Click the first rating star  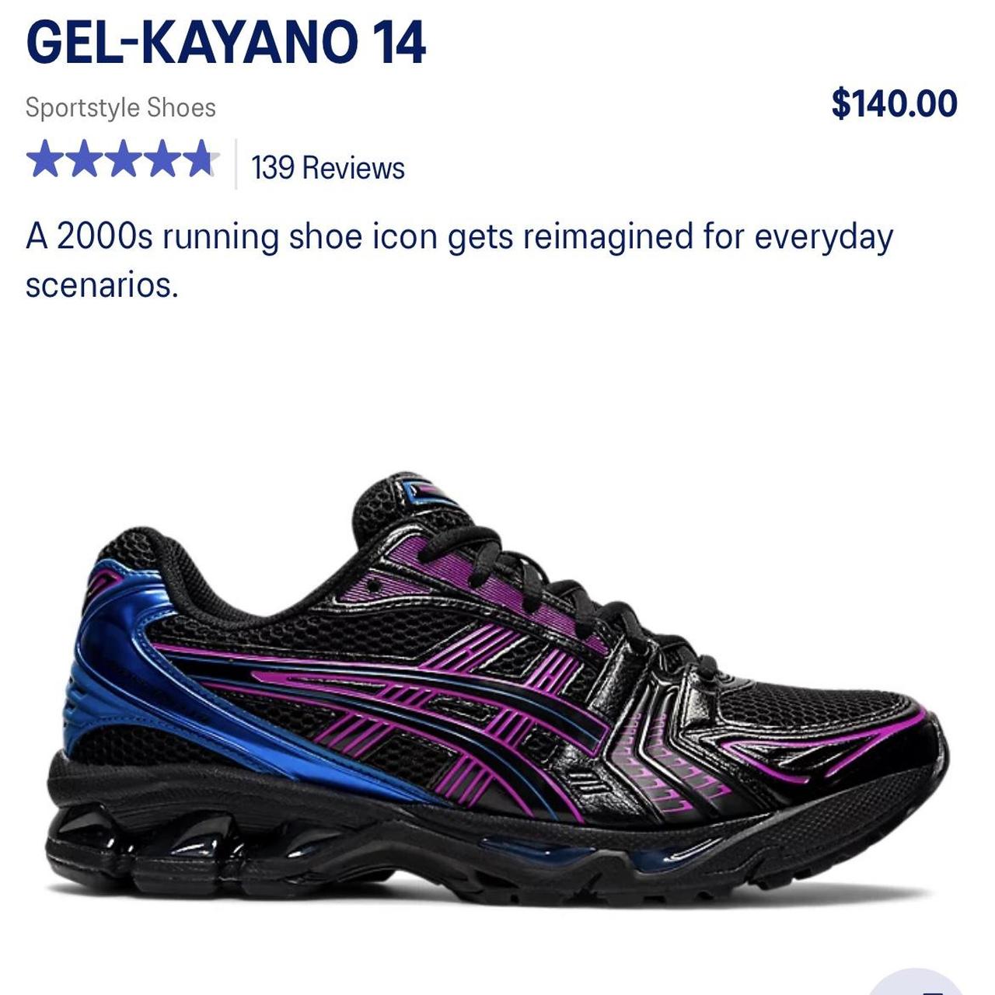coord(45,159)
